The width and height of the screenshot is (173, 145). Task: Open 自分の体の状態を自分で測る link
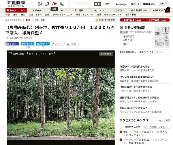pos(135,66)
